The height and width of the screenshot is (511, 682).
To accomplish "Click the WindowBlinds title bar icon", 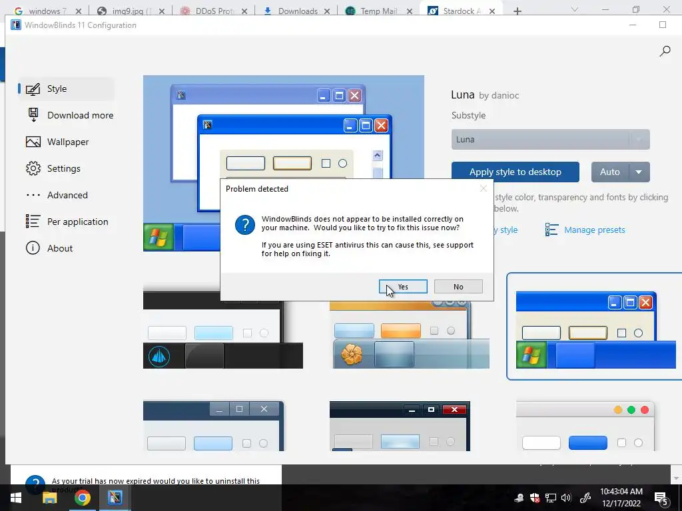I will coord(16,25).
